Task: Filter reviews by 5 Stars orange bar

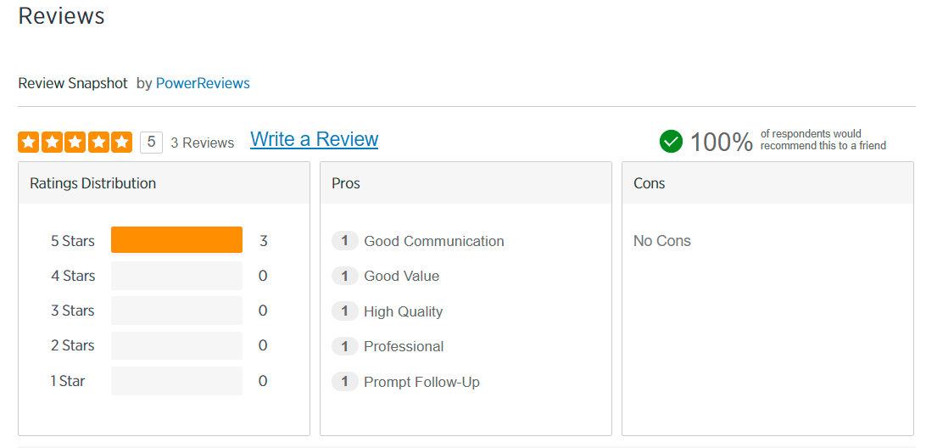Action: click(176, 240)
